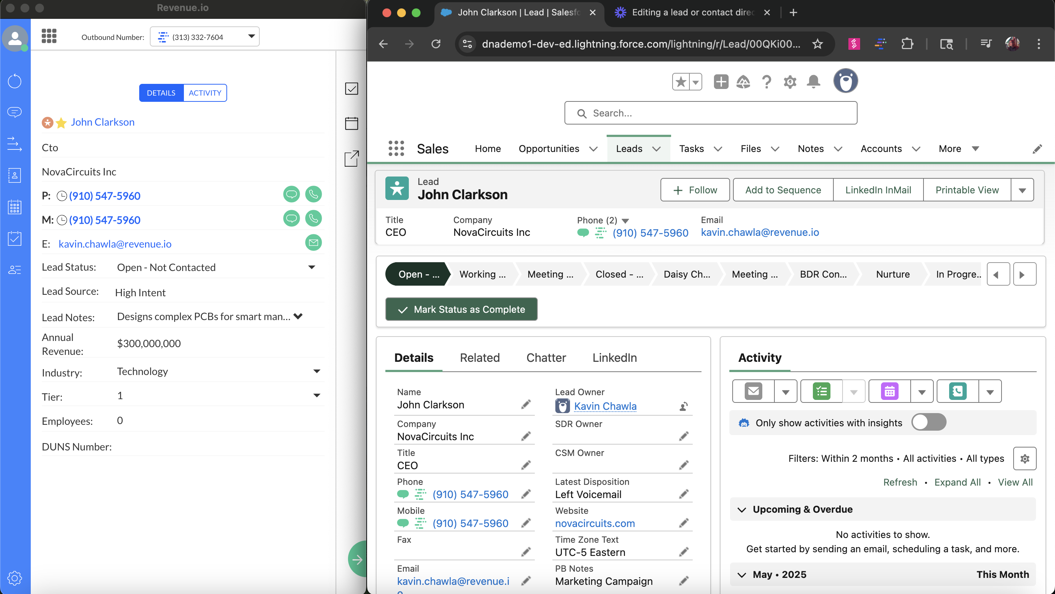Open the Outbound Number dropdown
Viewport: 1055px width, 594px height.
[205, 37]
